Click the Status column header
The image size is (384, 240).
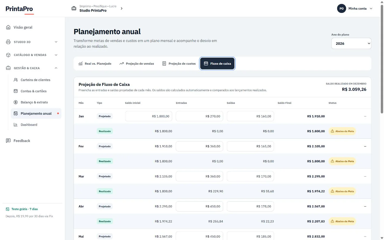coord(333,103)
